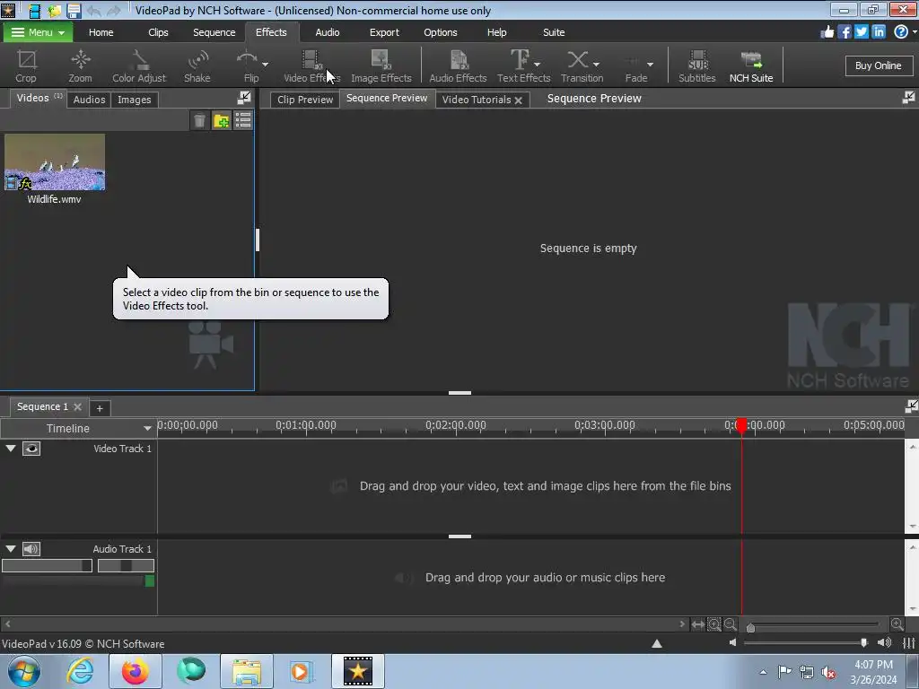The width and height of the screenshot is (919, 689).
Task: Open the Audio Effects tool
Action: point(458,65)
